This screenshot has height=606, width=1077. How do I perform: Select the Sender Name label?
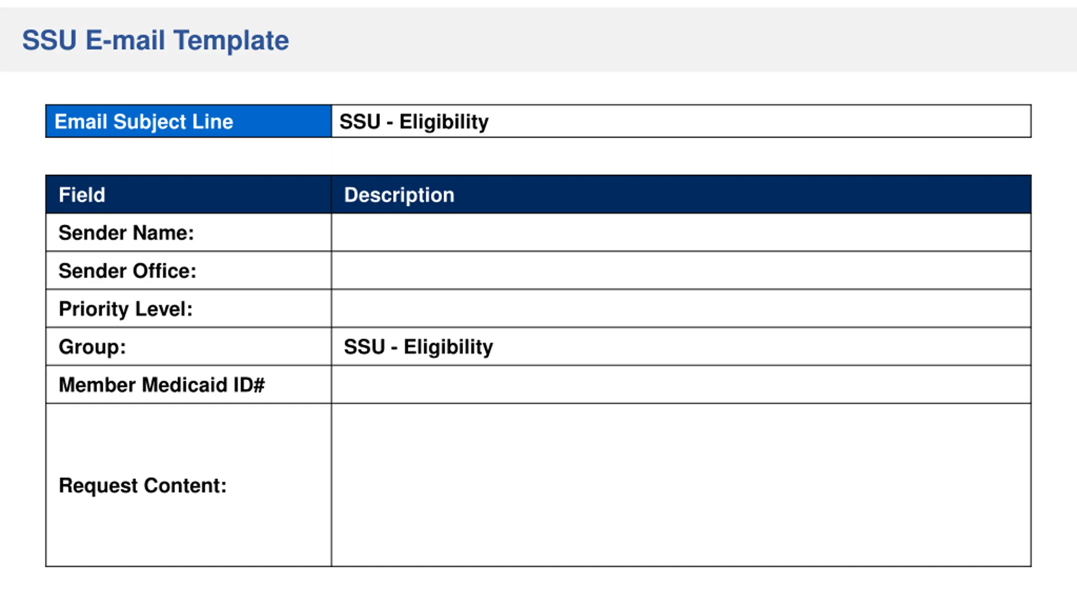click(x=126, y=233)
